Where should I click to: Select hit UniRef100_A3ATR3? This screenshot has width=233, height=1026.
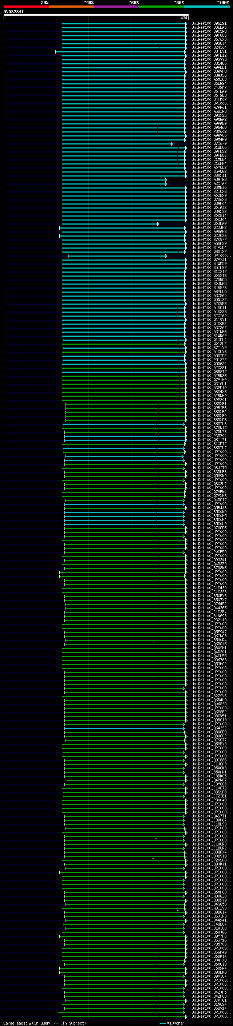point(209,180)
